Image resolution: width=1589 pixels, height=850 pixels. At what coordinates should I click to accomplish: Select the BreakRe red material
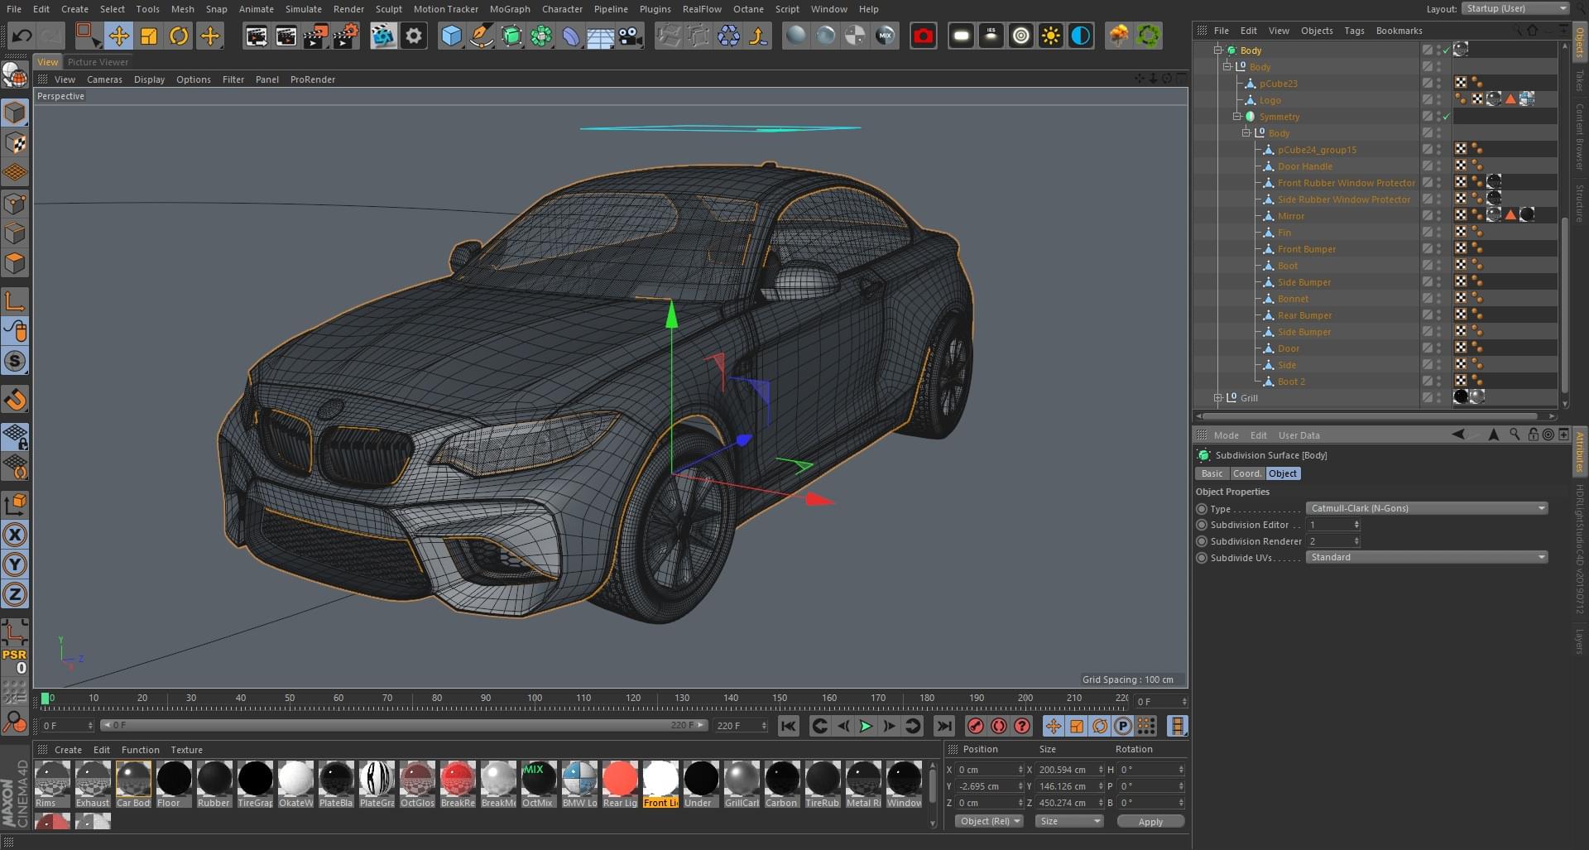pos(458,784)
